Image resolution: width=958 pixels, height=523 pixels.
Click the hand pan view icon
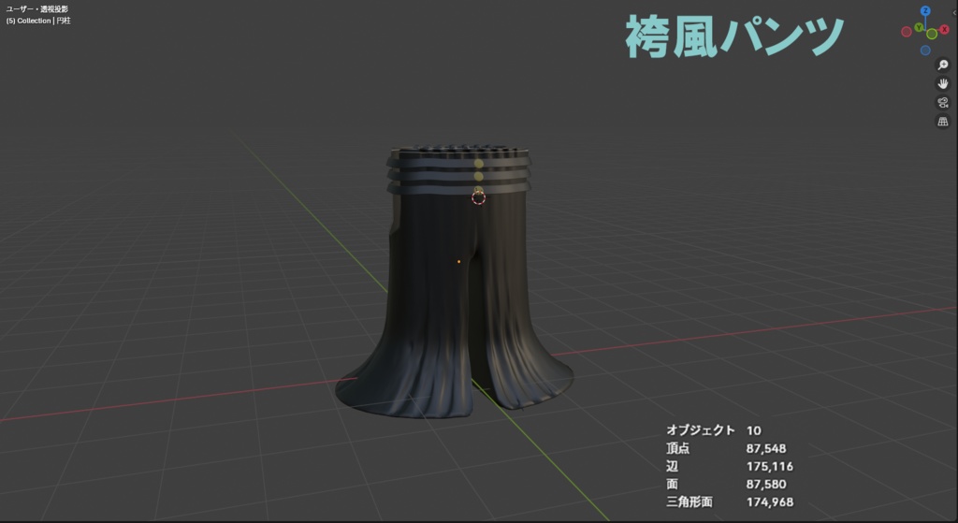pos(943,83)
